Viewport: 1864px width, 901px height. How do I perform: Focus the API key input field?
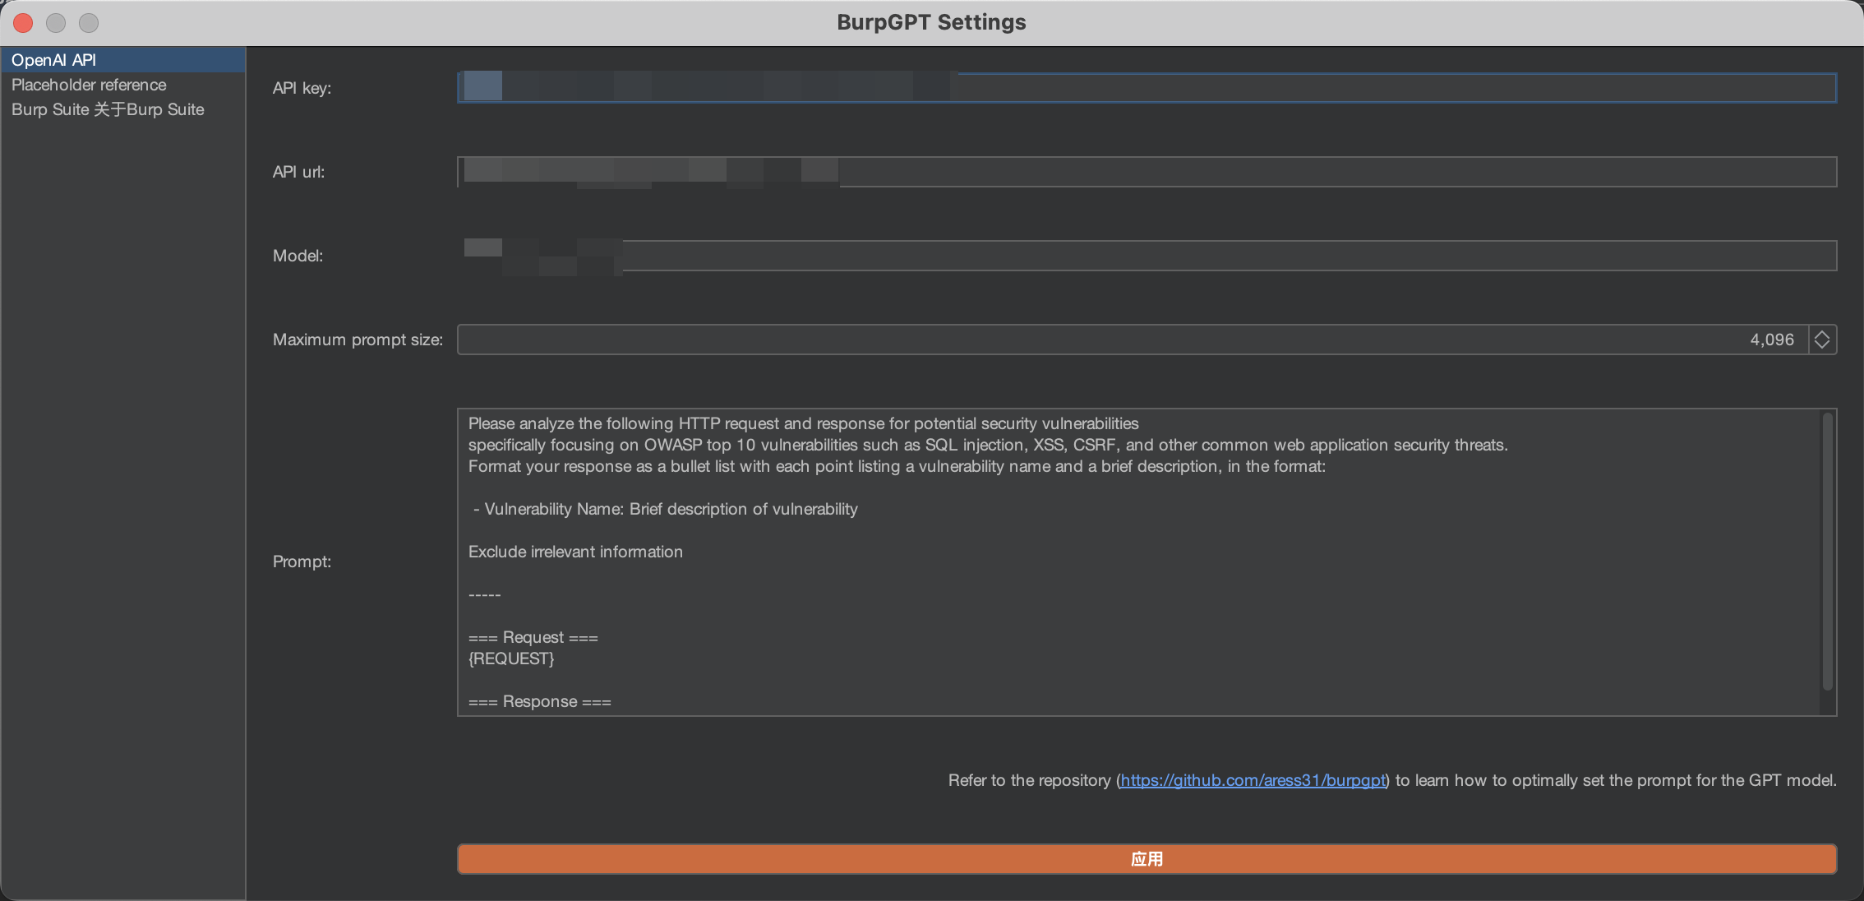(x=1147, y=88)
